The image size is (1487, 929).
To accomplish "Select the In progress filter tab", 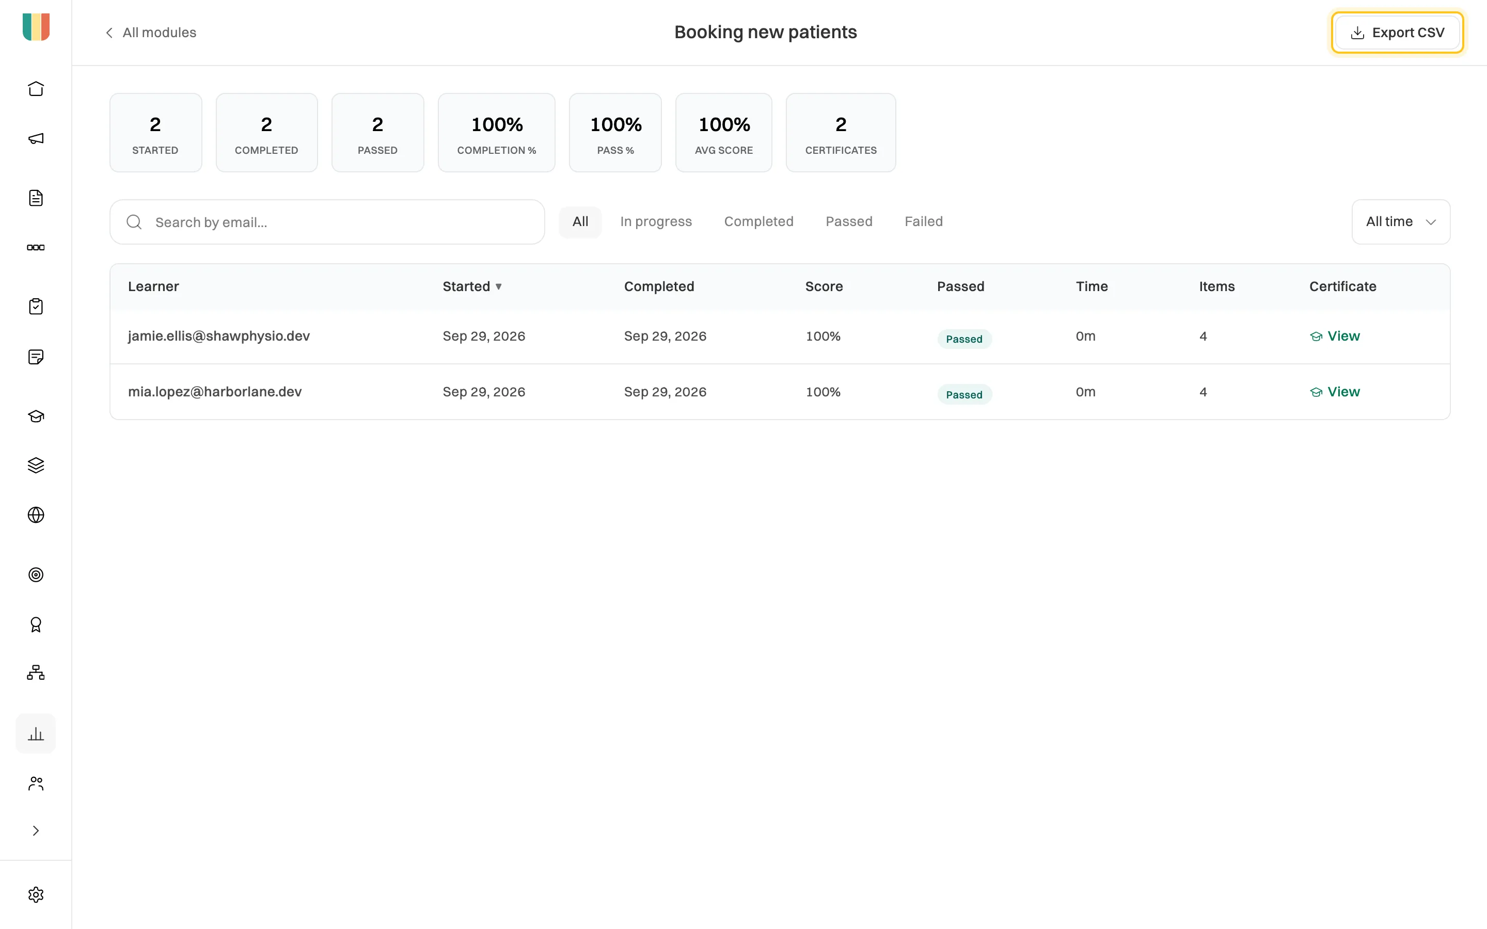I will tap(656, 222).
